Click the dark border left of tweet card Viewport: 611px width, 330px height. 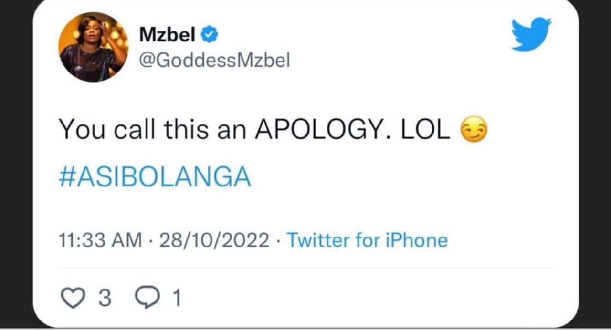point(16,165)
